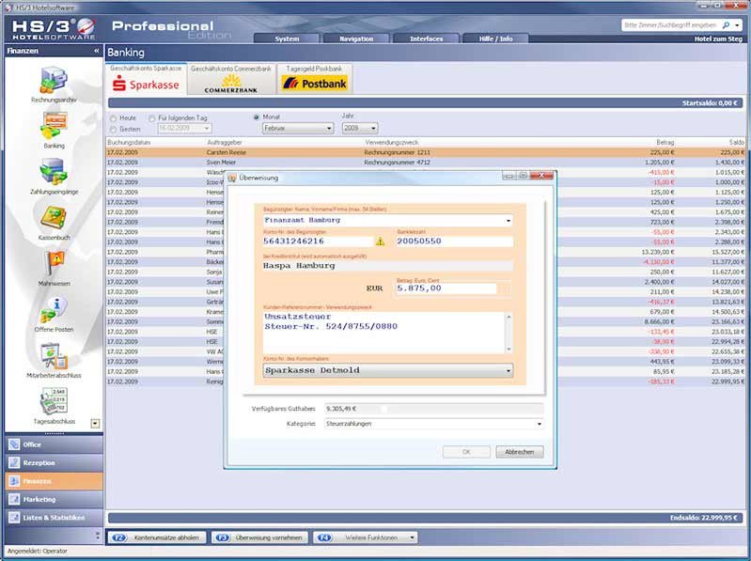Click the Abbrechen button in Überweisung dialog
The width and height of the screenshot is (751, 561).
coord(520,452)
